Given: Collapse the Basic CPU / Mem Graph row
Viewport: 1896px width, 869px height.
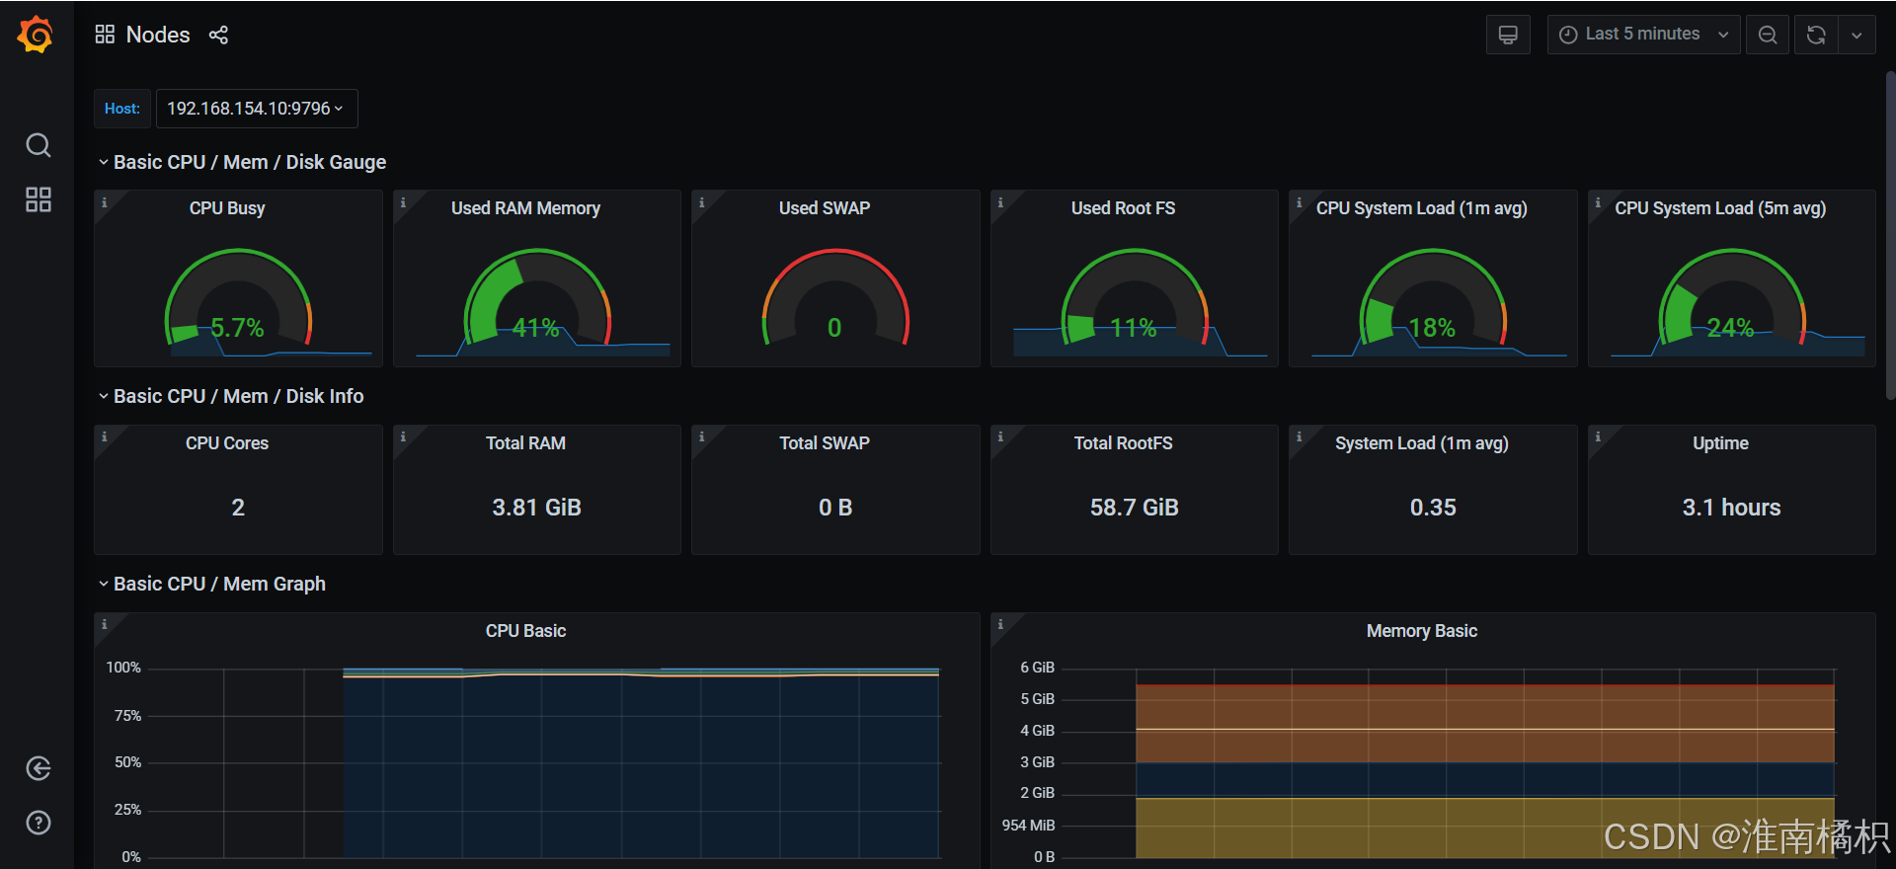Looking at the screenshot, I should (211, 584).
